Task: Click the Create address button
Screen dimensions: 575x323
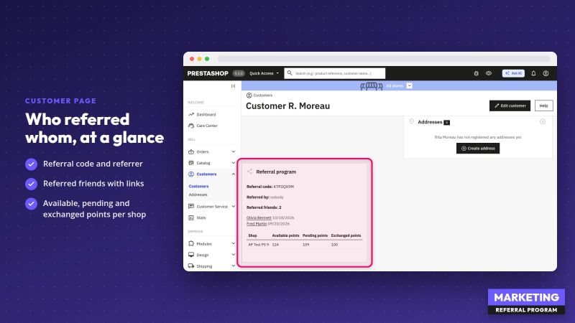Action: [478, 149]
